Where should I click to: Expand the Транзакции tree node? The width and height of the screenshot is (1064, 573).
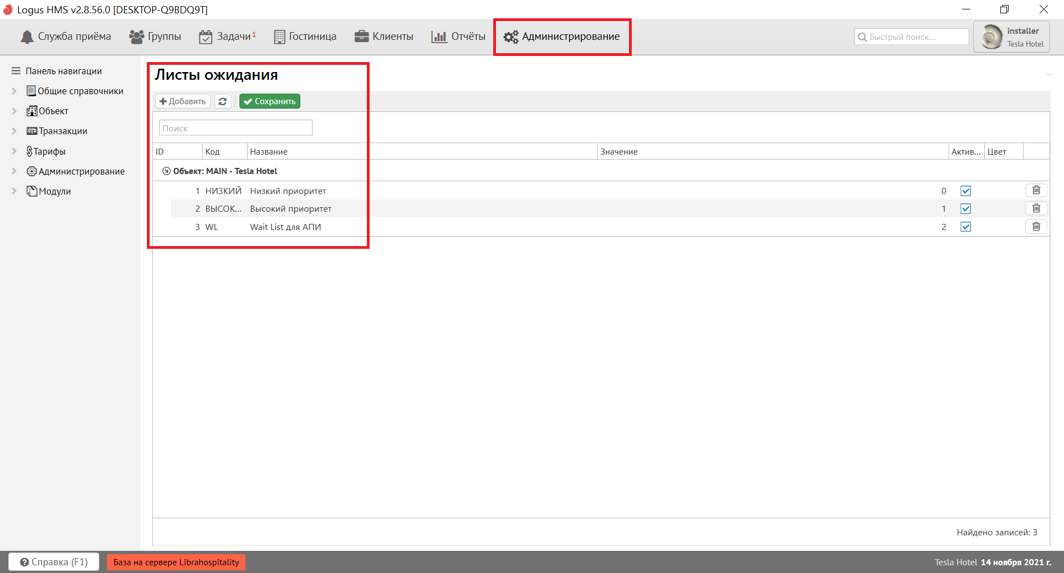coord(14,131)
